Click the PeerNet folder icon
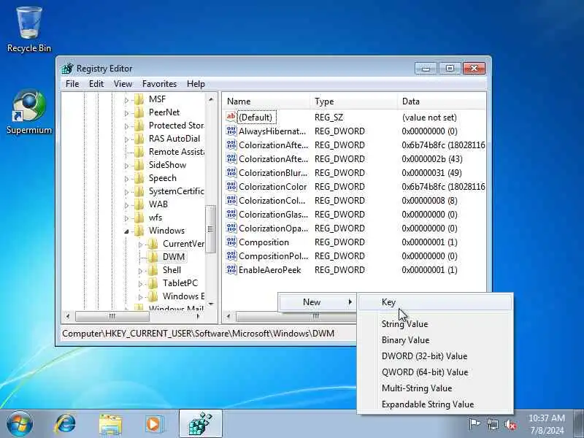Image resolution: width=584 pixels, height=438 pixels. [139, 112]
